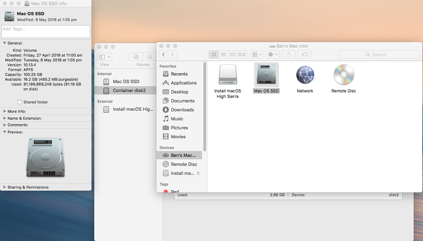Expand the Name & Extension section
This screenshot has height=241, width=423.
click(5, 118)
